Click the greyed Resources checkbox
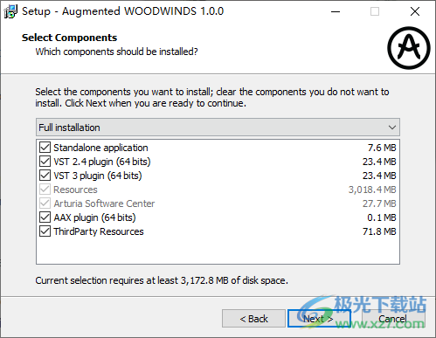 coord(45,190)
